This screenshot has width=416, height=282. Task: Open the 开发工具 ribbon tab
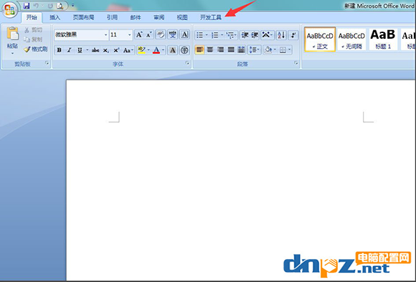click(x=211, y=17)
